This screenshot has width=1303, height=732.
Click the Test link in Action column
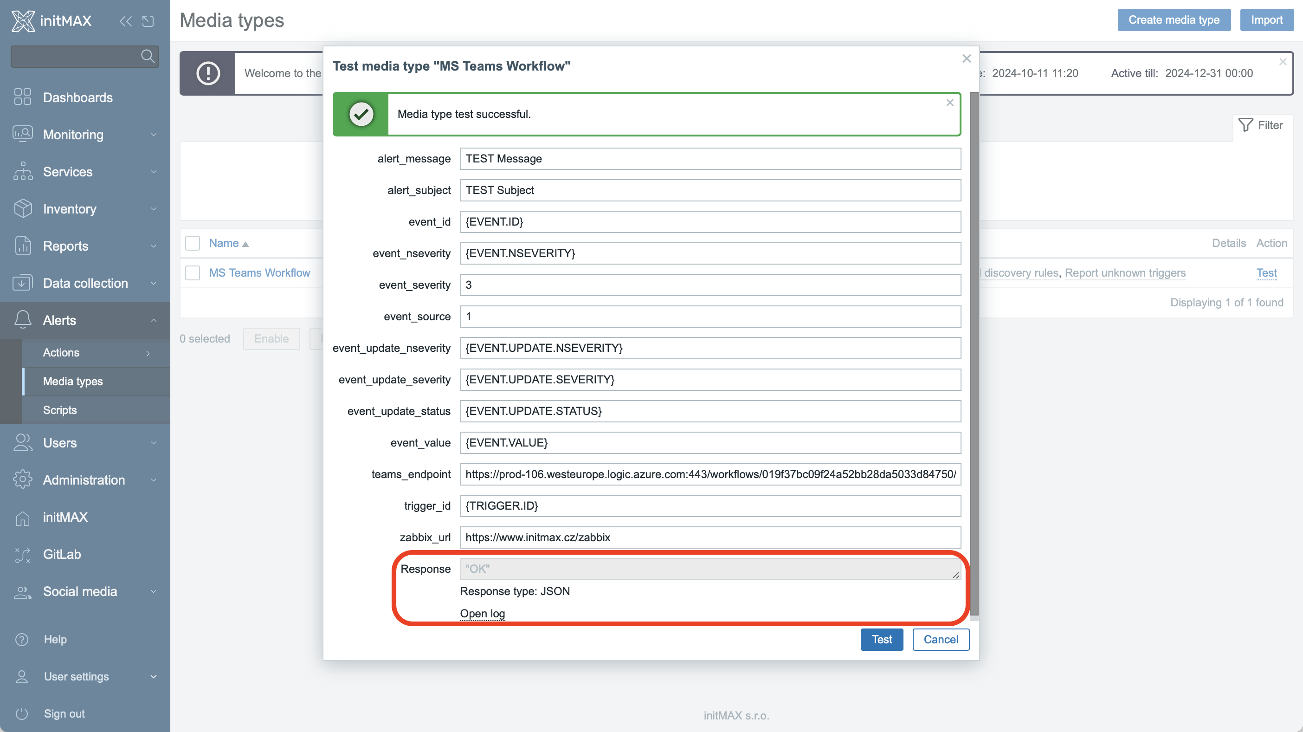pyautogui.click(x=1267, y=272)
